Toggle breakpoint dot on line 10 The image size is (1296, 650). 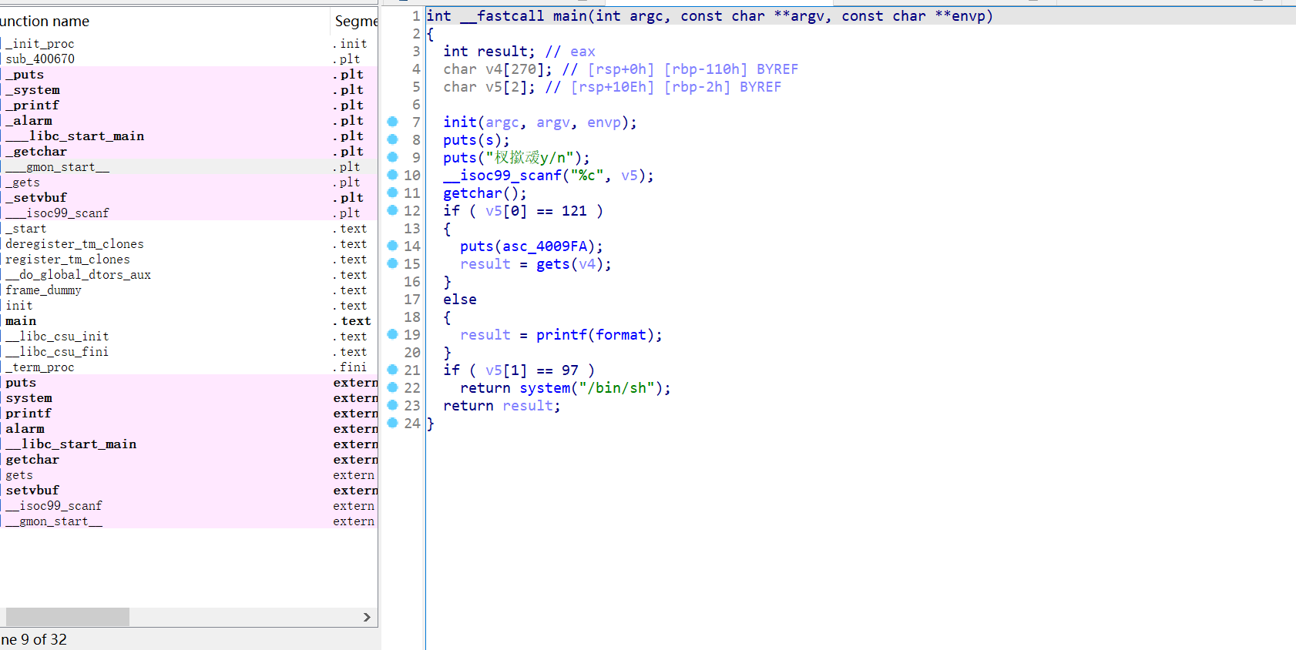[392, 175]
